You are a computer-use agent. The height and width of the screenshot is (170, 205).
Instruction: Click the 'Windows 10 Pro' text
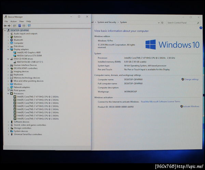(105, 41)
